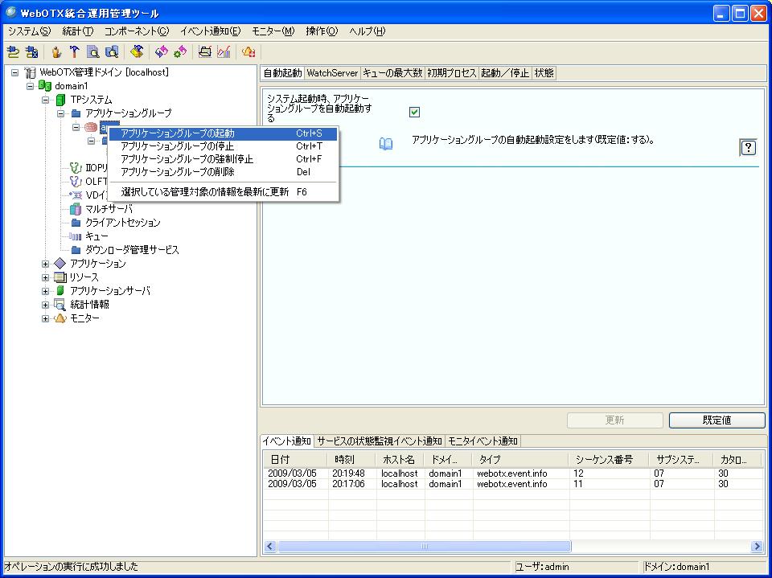
Task: Expand the アプリケーション tree node
Action: point(46,264)
